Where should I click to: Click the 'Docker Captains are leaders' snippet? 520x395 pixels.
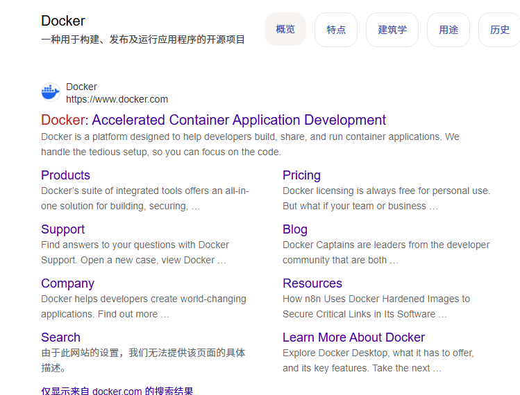(x=386, y=252)
